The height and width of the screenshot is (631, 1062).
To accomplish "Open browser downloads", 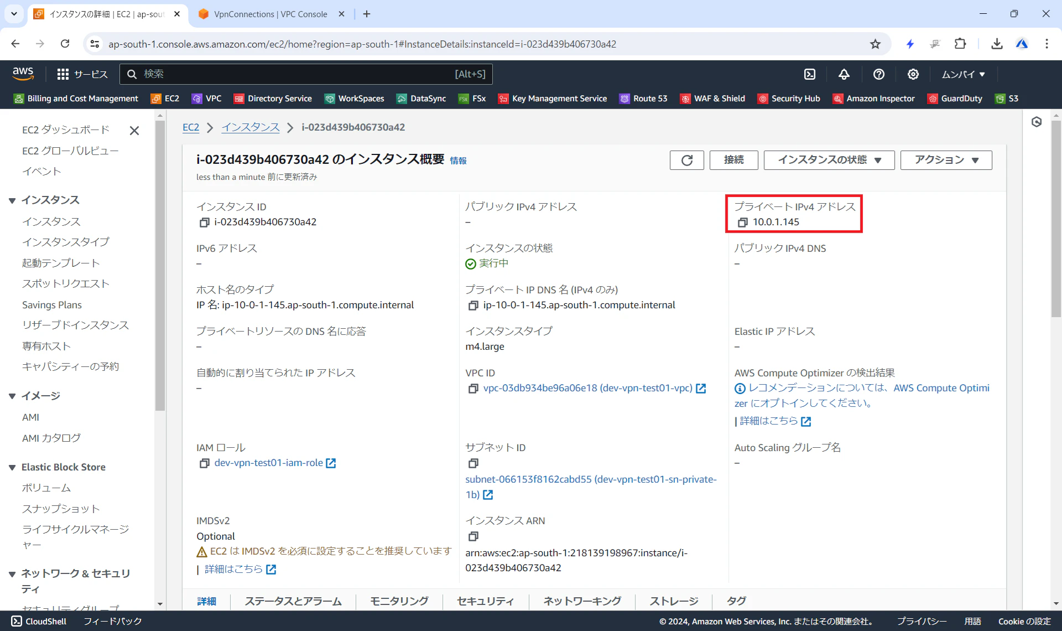I will pos(997,44).
